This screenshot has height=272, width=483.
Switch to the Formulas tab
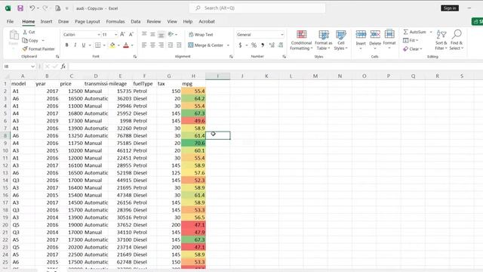click(x=115, y=22)
